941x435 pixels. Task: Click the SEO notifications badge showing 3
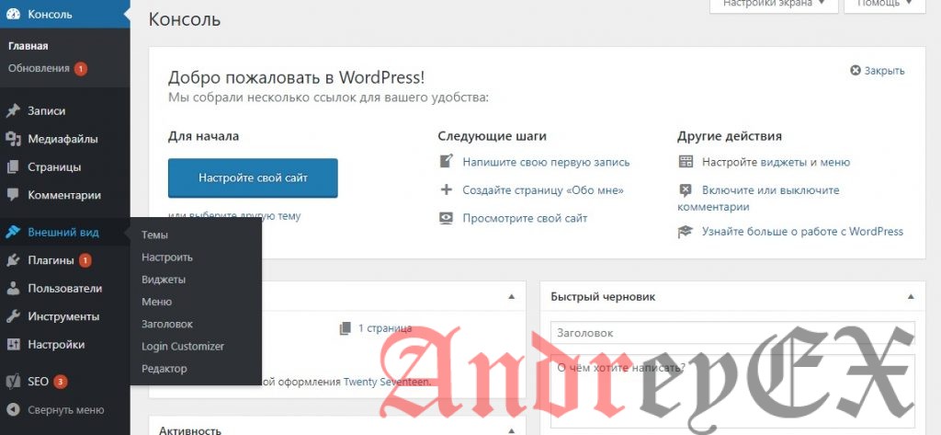60,382
